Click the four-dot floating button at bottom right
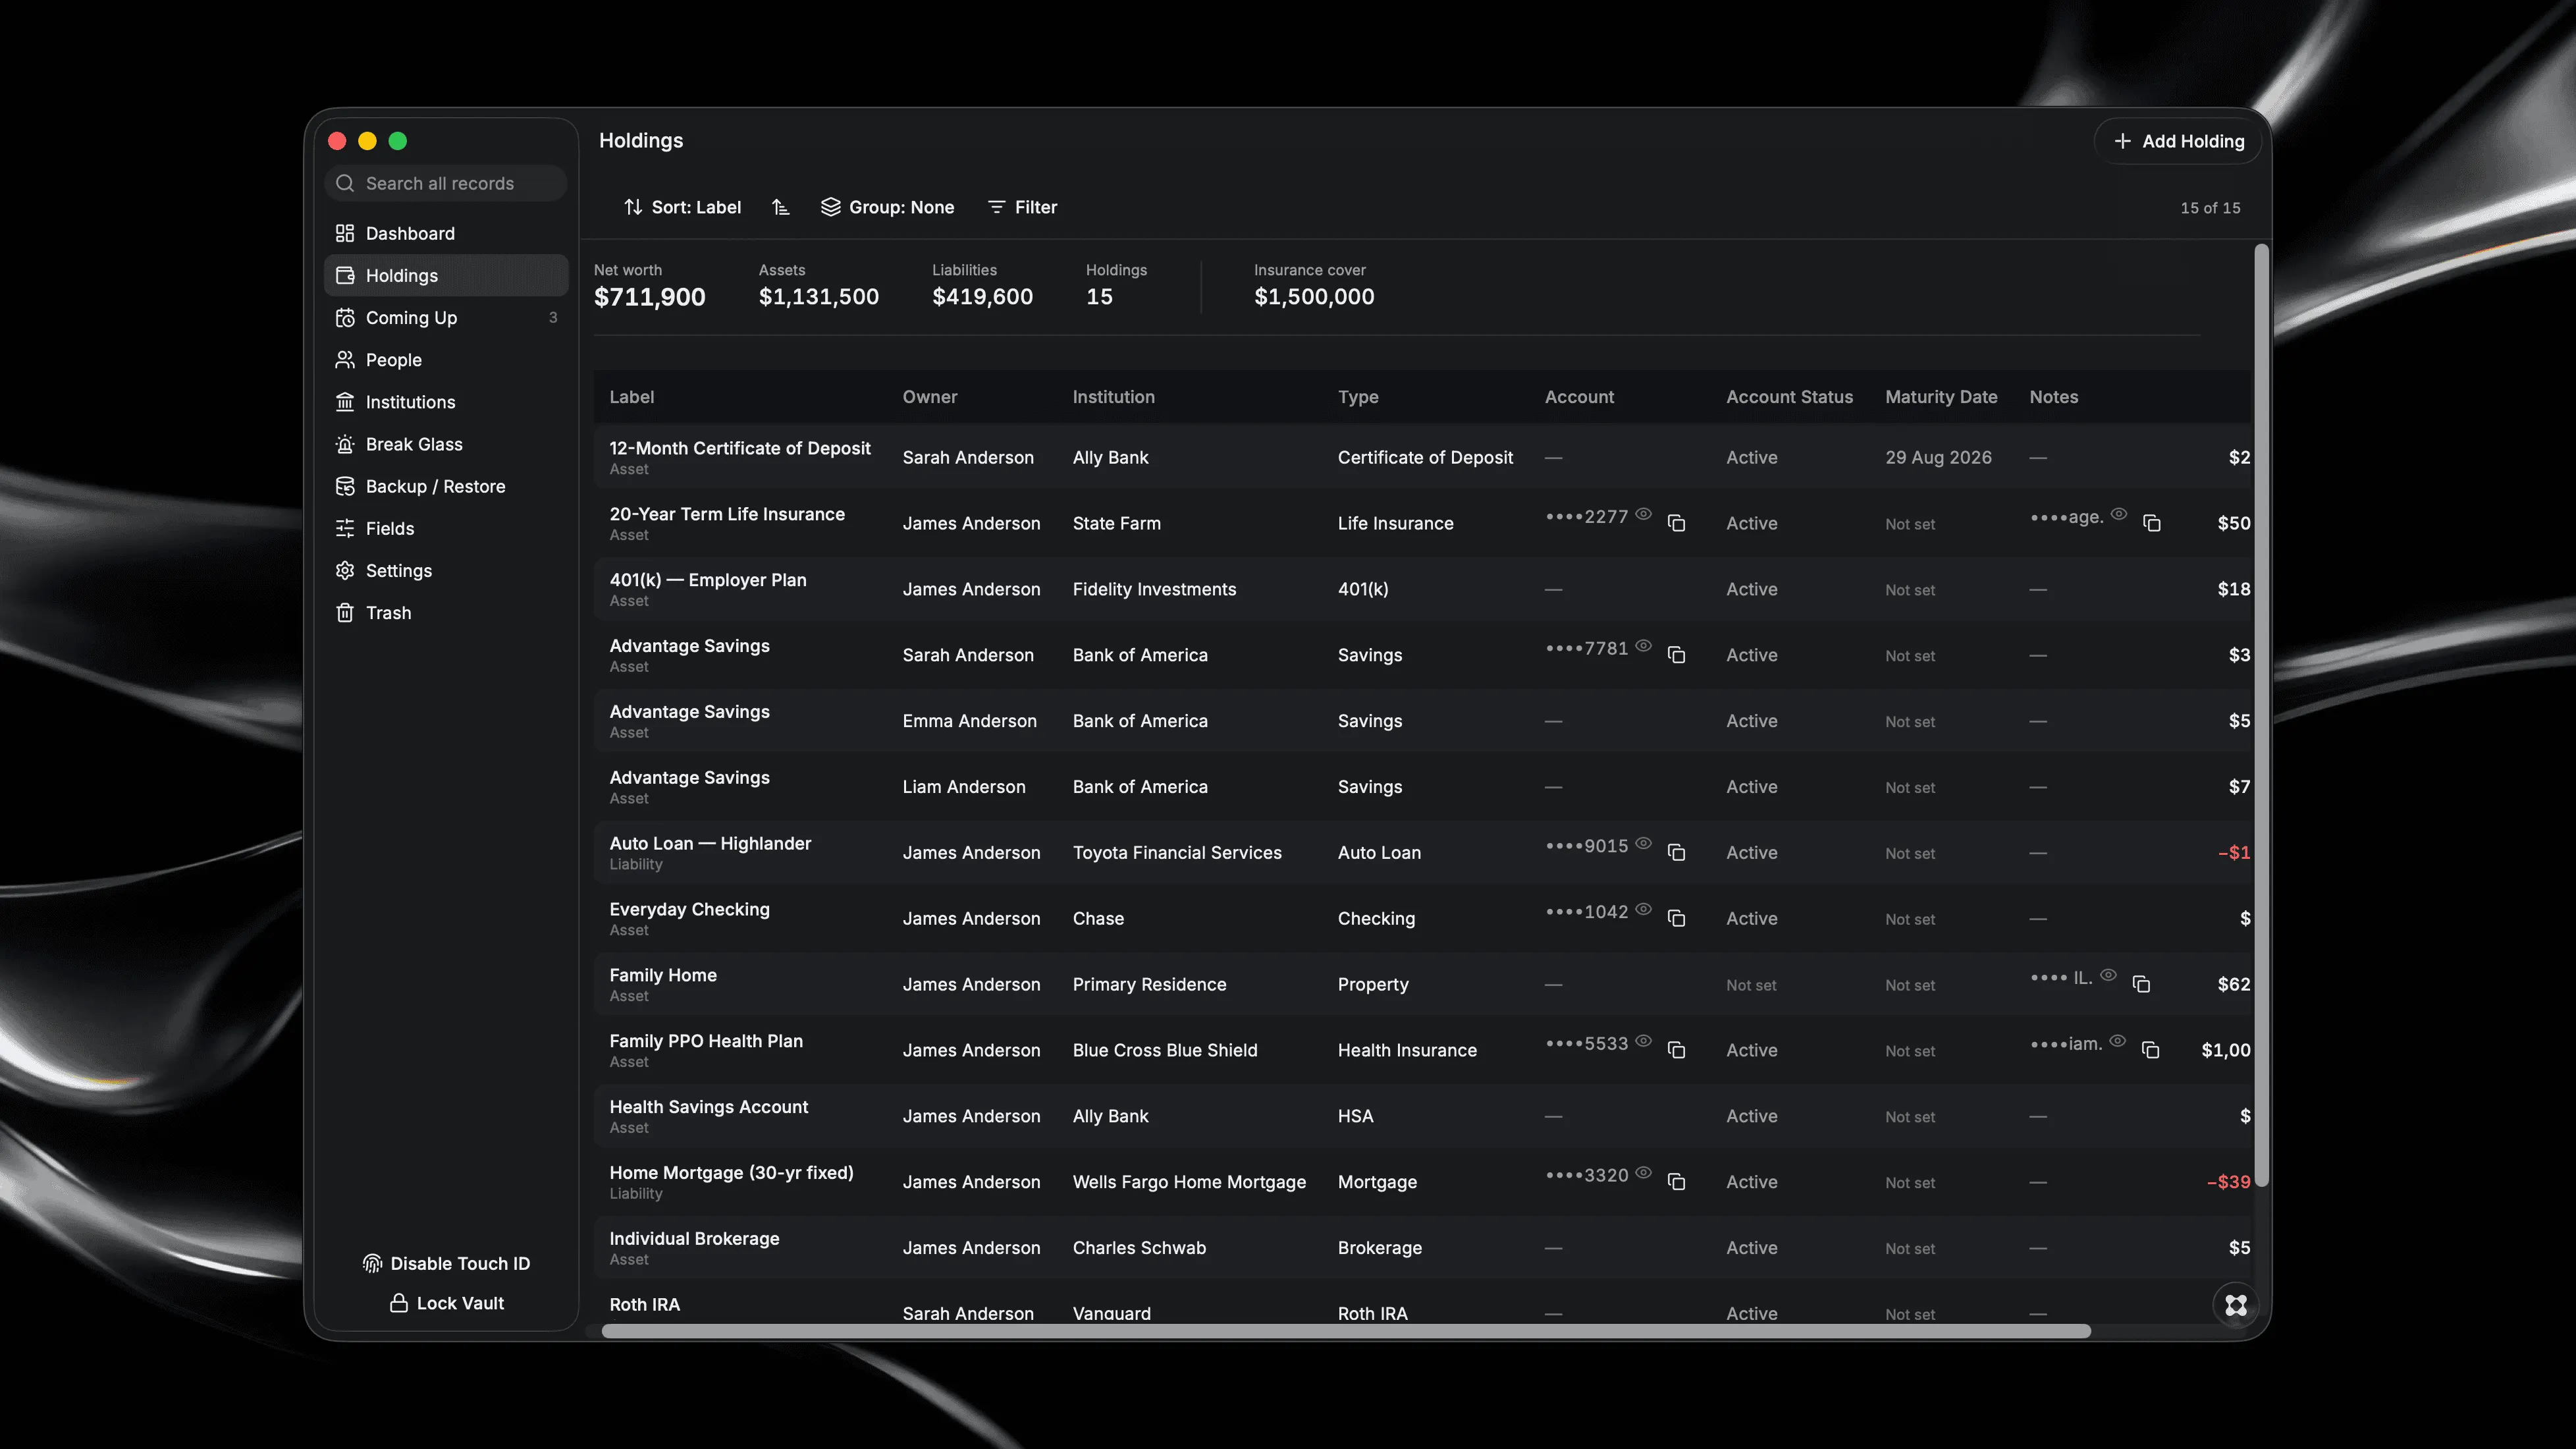Image resolution: width=2576 pixels, height=1449 pixels. click(x=2236, y=1305)
